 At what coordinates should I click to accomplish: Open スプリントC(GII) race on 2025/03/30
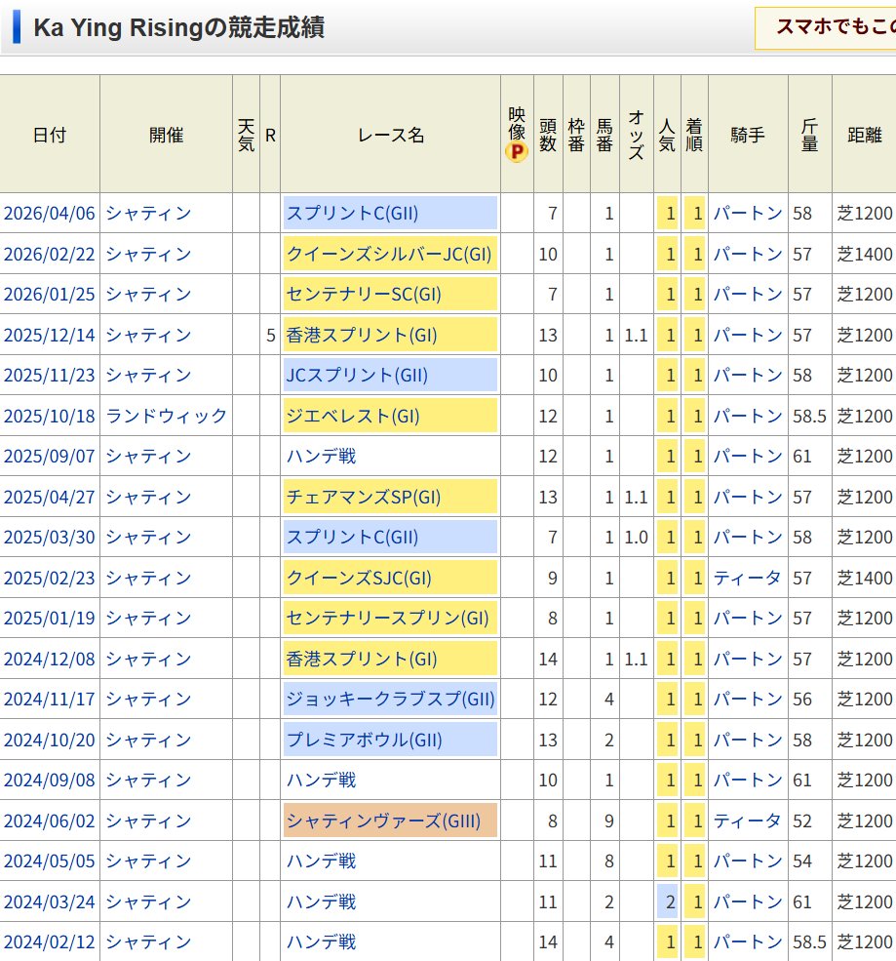(352, 537)
